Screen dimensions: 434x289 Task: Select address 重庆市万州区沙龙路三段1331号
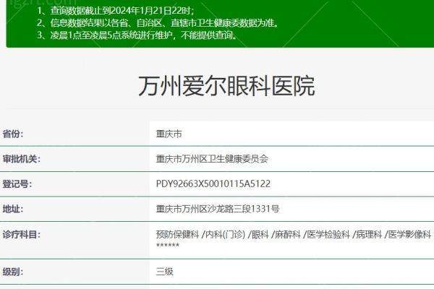click(x=218, y=209)
